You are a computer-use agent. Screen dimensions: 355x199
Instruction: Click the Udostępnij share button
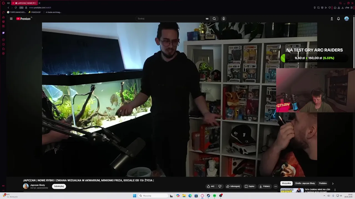pos(233,186)
